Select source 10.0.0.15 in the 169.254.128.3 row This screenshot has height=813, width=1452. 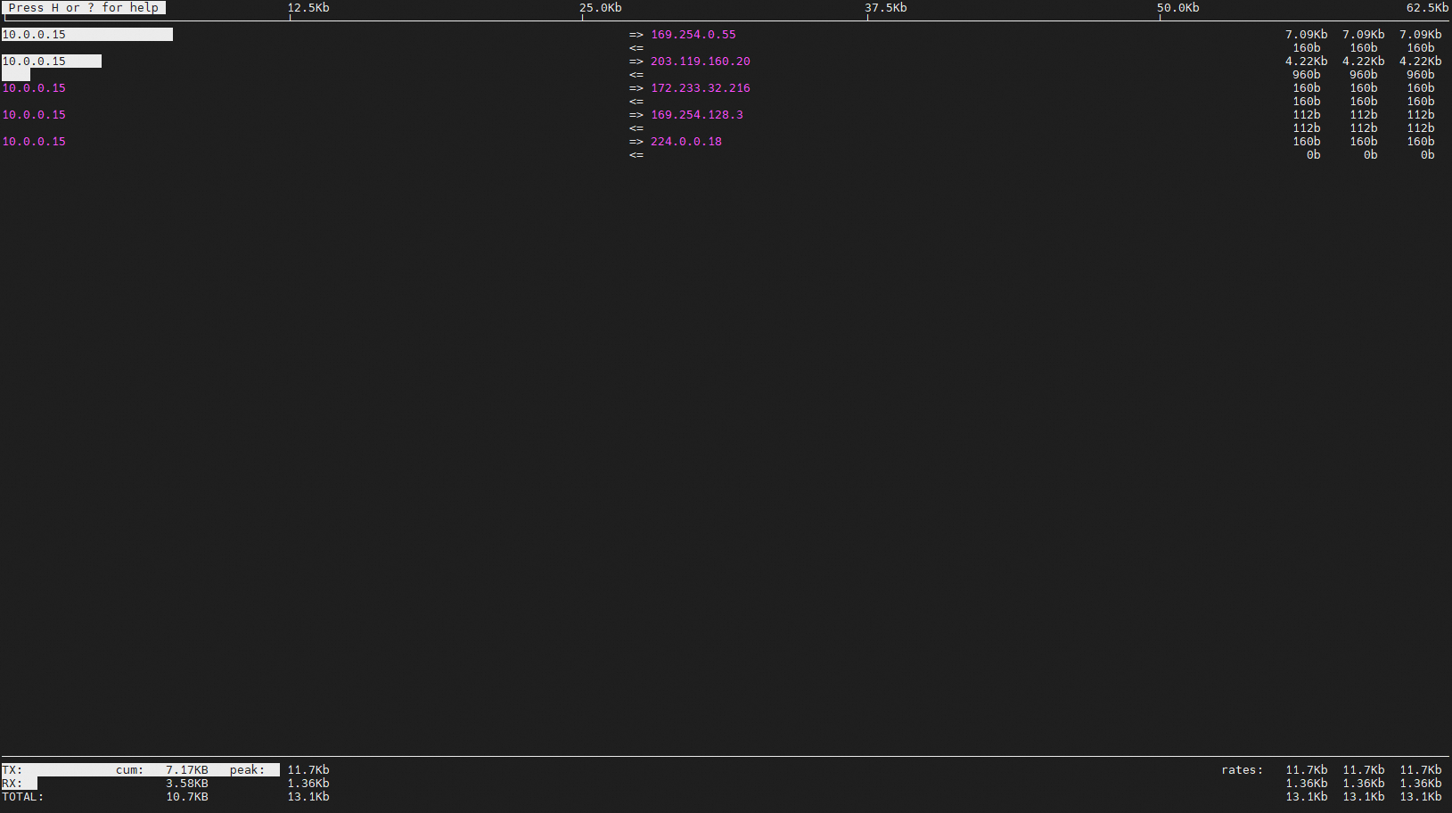tap(34, 115)
